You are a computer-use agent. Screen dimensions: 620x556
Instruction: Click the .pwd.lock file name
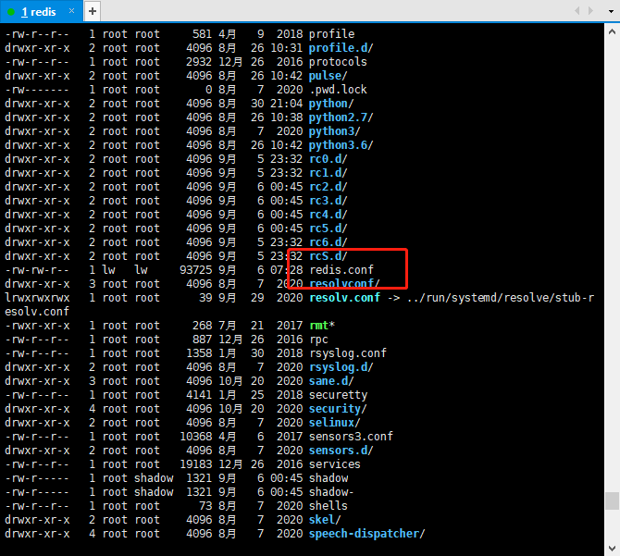(x=338, y=90)
